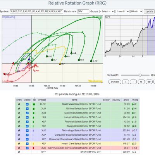The width and height of the screenshot is (155, 155).
Task: Select Real Estate Select Sector SPDR Fund name
Action: pyautogui.click(x=81, y=104)
